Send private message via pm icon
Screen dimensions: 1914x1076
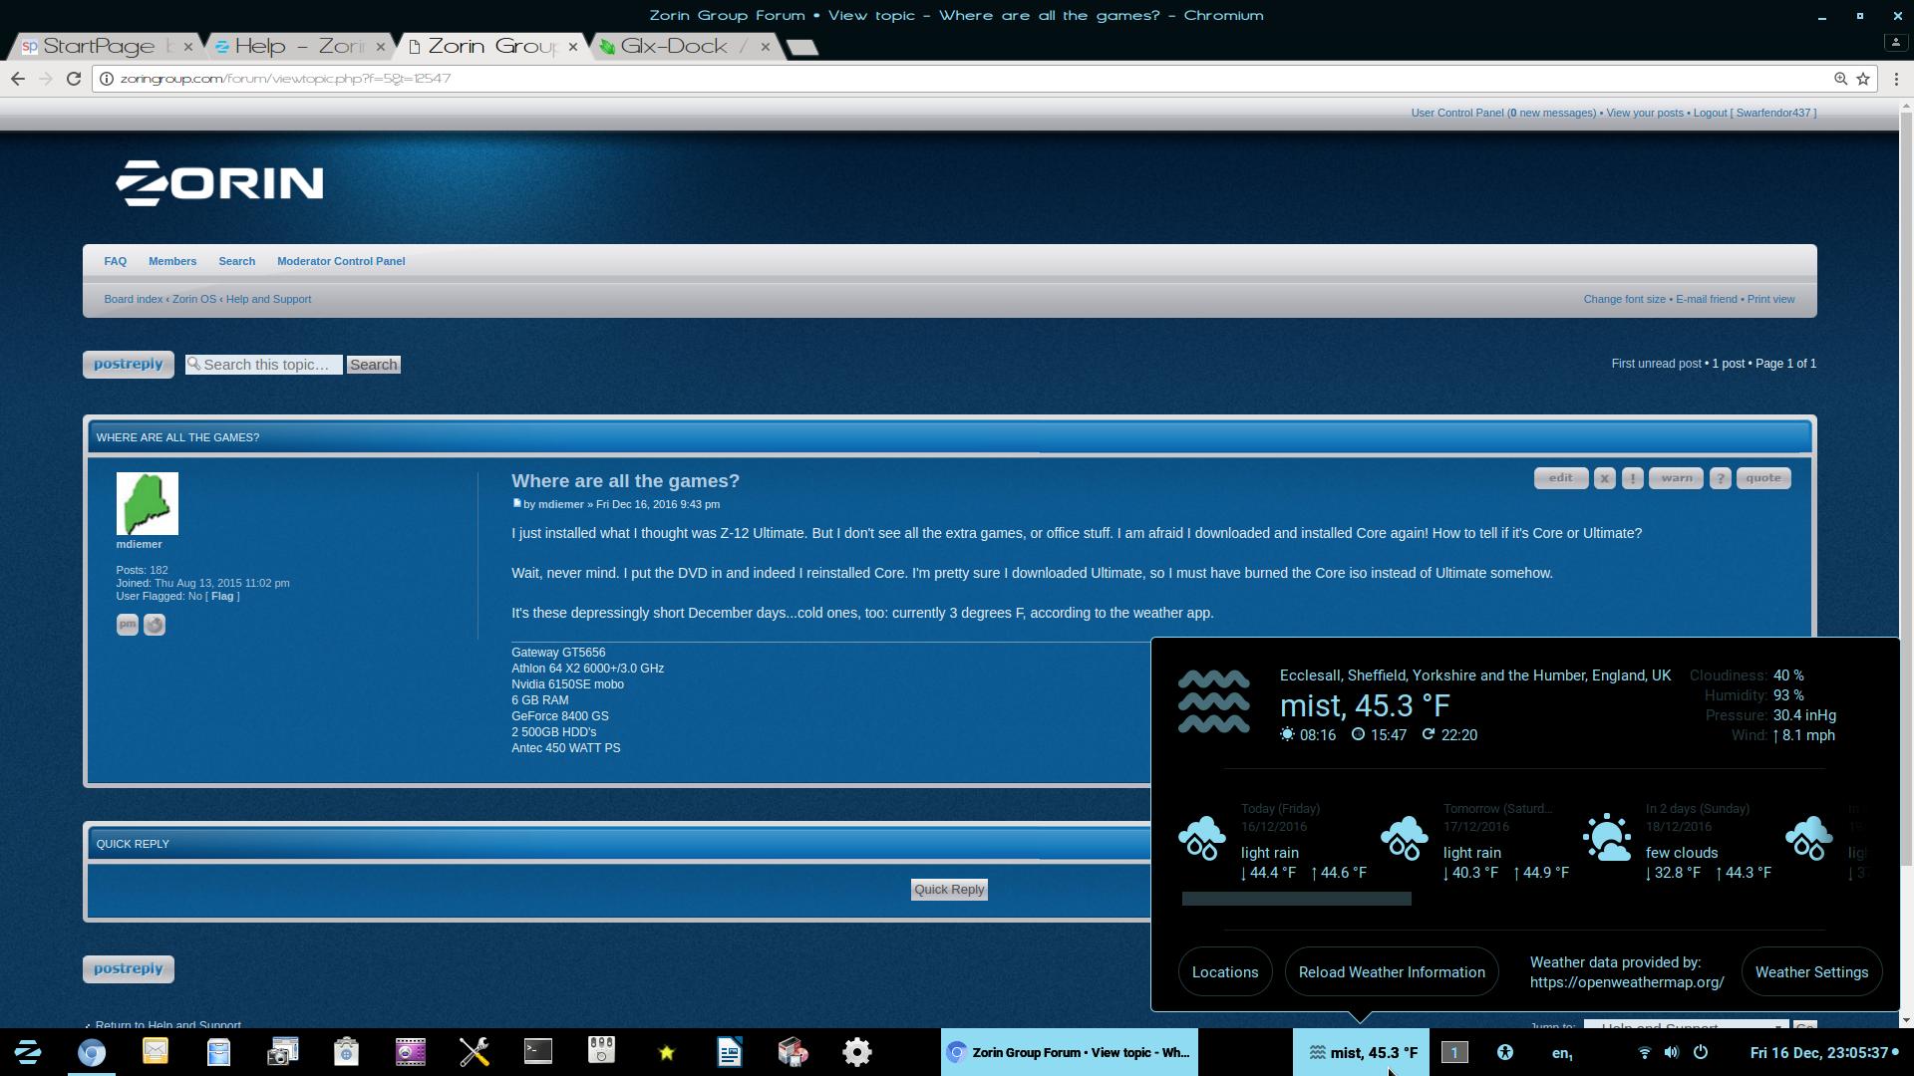[x=127, y=625]
